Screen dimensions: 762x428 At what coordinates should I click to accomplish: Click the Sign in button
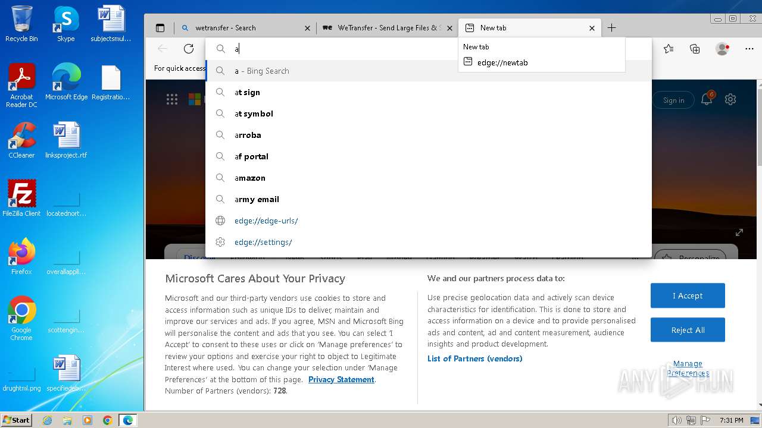click(x=673, y=100)
